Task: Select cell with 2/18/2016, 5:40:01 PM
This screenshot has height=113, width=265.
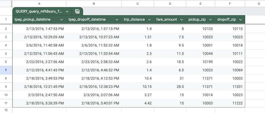Action: (94, 103)
